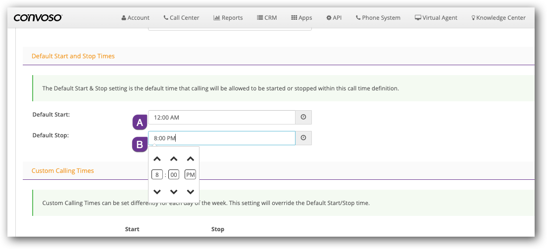The width and height of the screenshot is (547, 249).
Task: Increase the minutes with the up arrow
Action: pos(174,159)
